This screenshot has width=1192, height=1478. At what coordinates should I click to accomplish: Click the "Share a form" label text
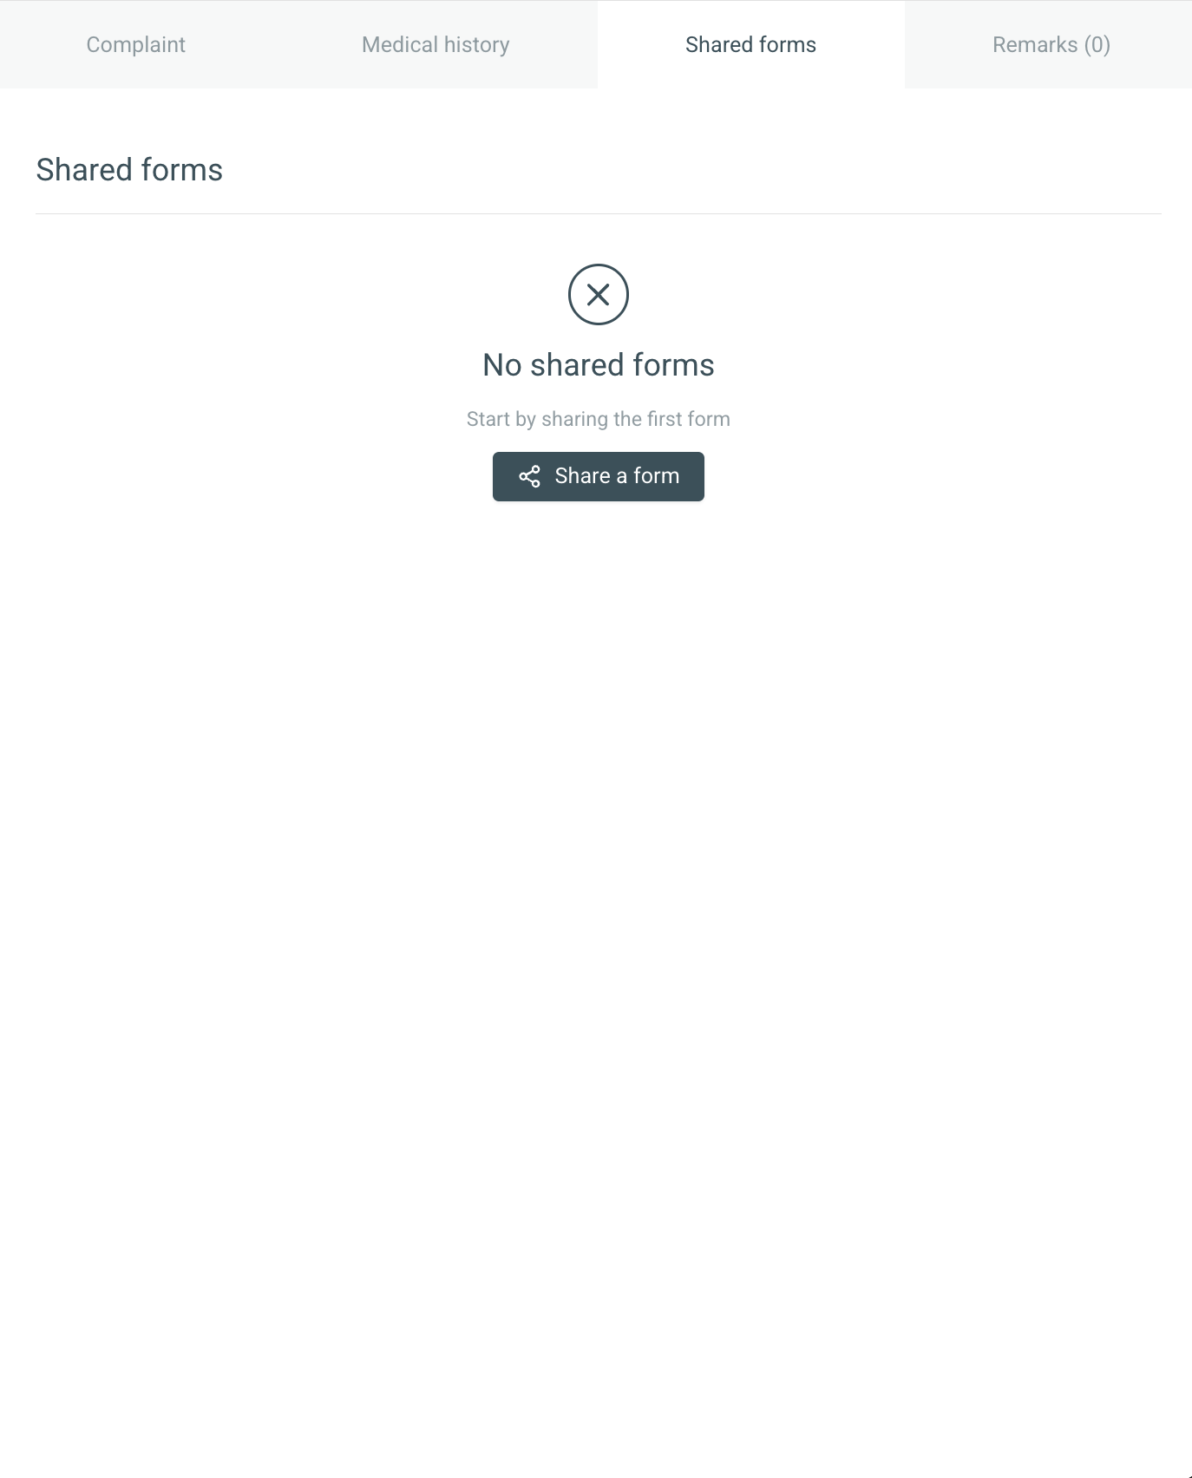(618, 476)
